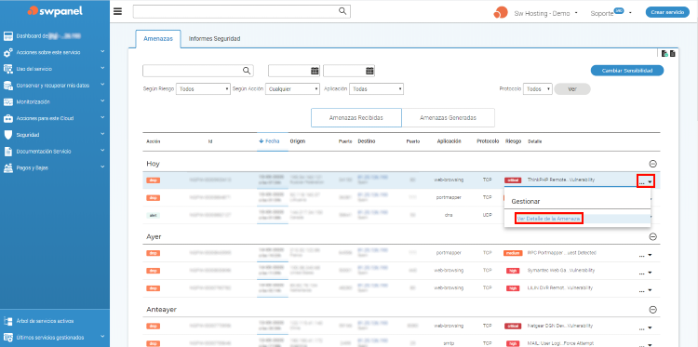Open the Protocolo dropdown

point(538,89)
